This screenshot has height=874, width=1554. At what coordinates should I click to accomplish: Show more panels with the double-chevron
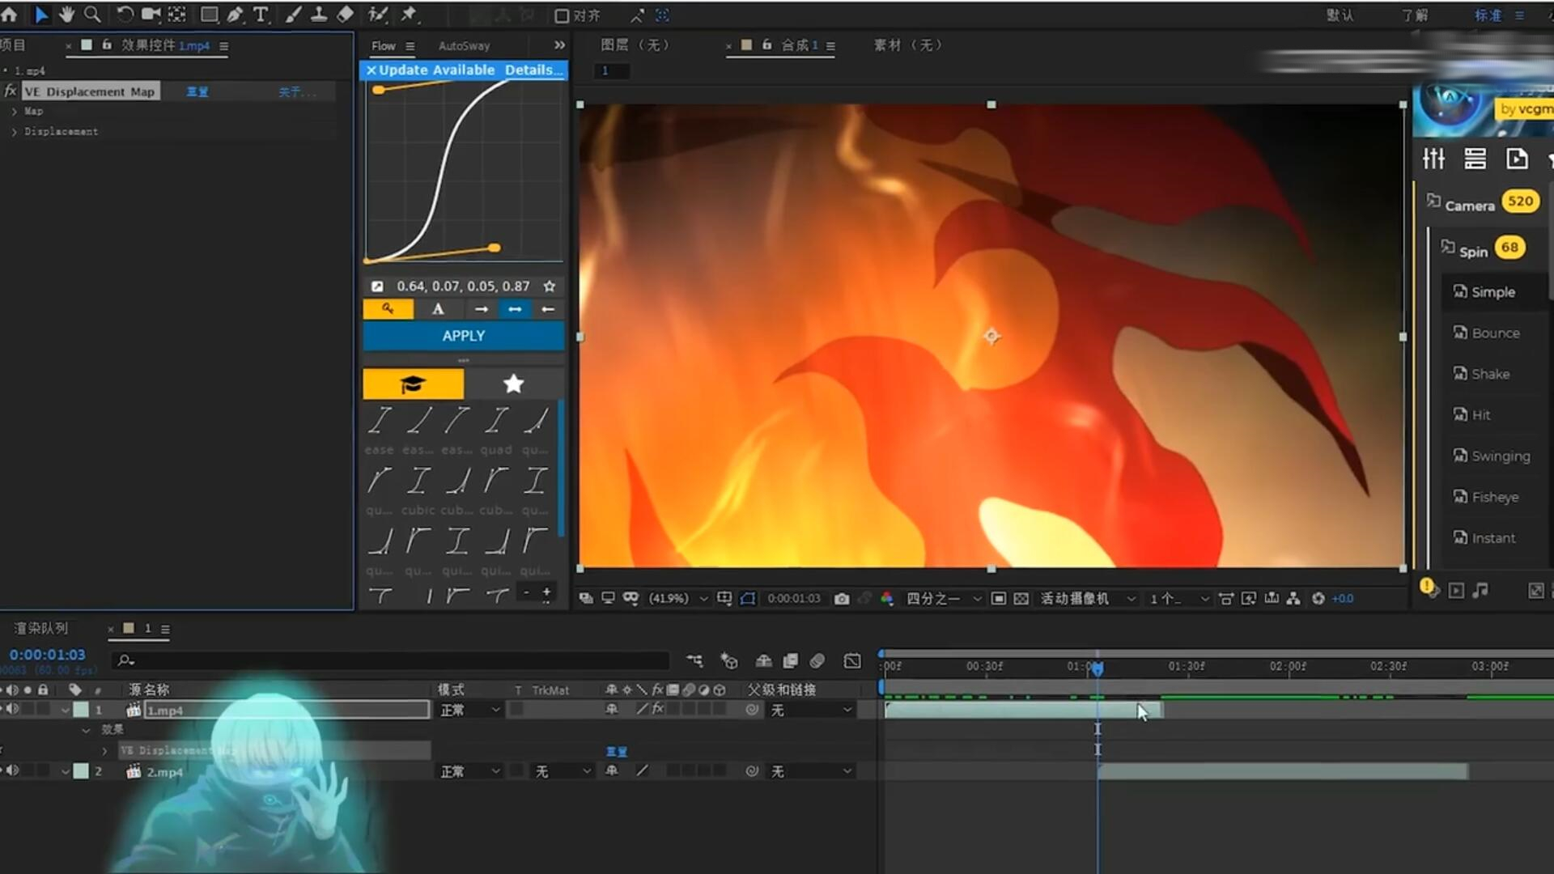coord(559,45)
